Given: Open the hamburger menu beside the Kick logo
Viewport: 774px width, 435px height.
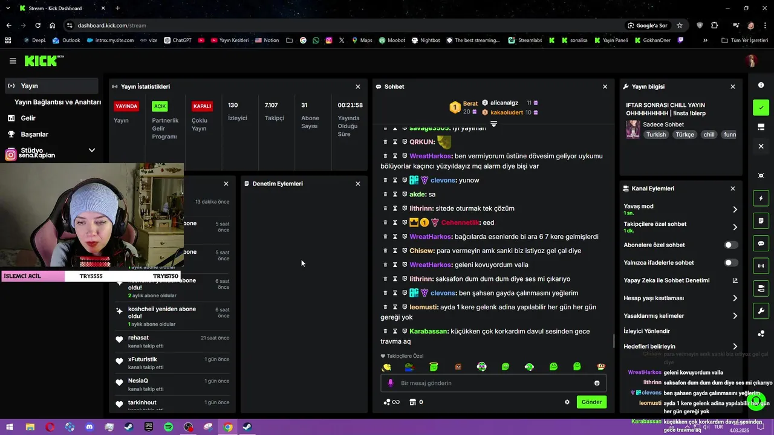Looking at the screenshot, I should 13,61.
